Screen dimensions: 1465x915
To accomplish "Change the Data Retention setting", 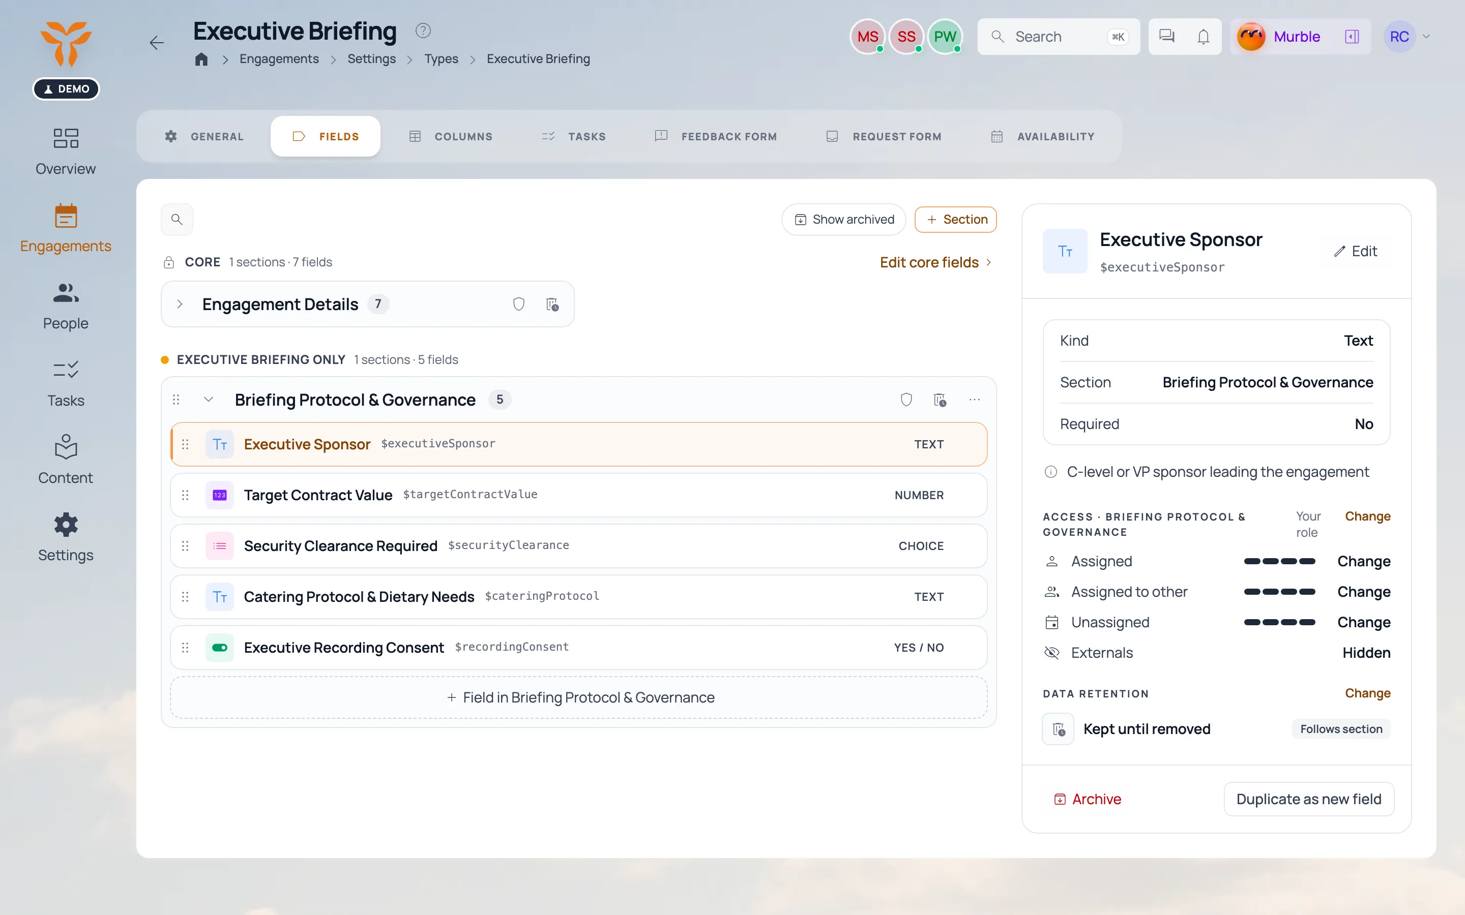I will pos(1367,693).
